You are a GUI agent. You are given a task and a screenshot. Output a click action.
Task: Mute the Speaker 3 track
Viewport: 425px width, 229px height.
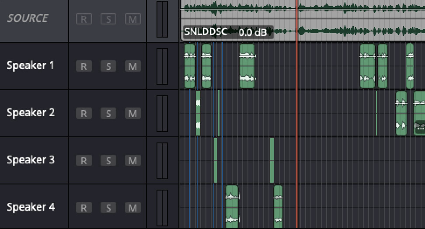pyautogui.click(x=133, y=160)
